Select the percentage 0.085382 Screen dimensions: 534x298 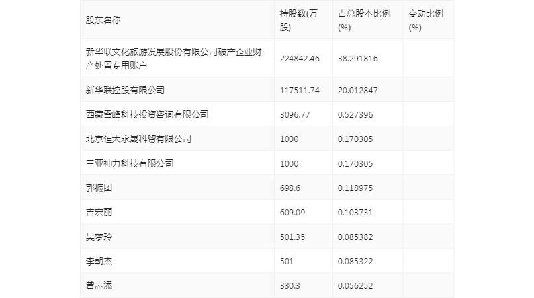click(355, 237)
